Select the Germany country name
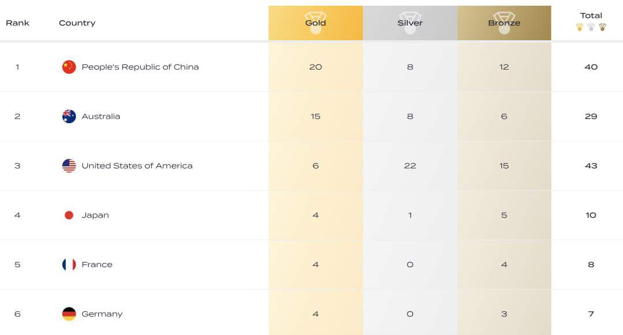Viewport: 623px width, 335px height. 102,314
